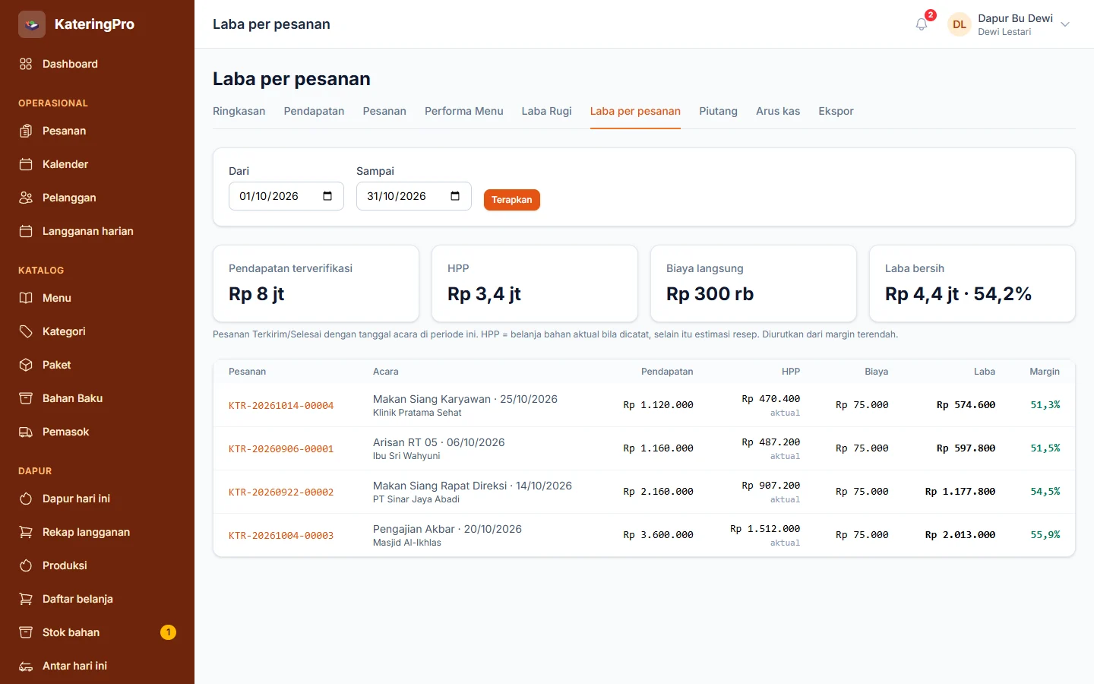Click the Biaya langsung summary card

[x=754, y=283]
